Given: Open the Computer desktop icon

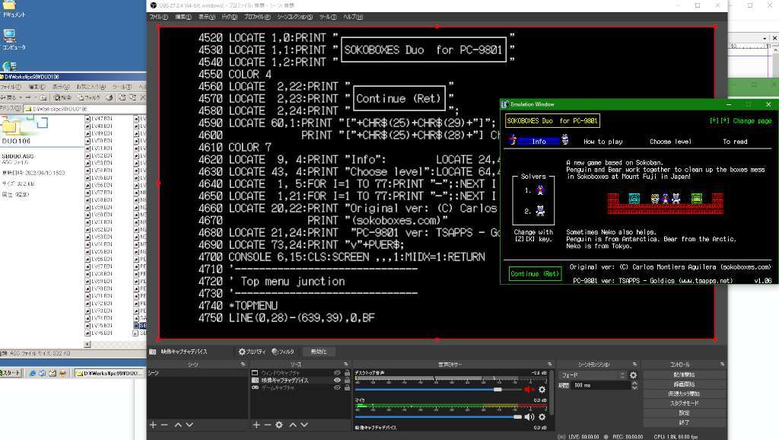Looking at the screenshot, I should (13, 40).
